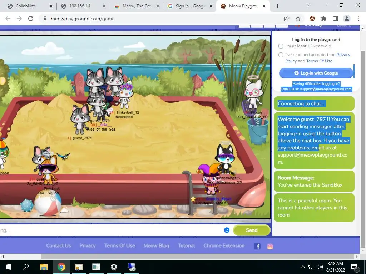Viewport: 366px width, 274px height.
Task: View site info via the padlock icon
Action: (x=45, y=19)
